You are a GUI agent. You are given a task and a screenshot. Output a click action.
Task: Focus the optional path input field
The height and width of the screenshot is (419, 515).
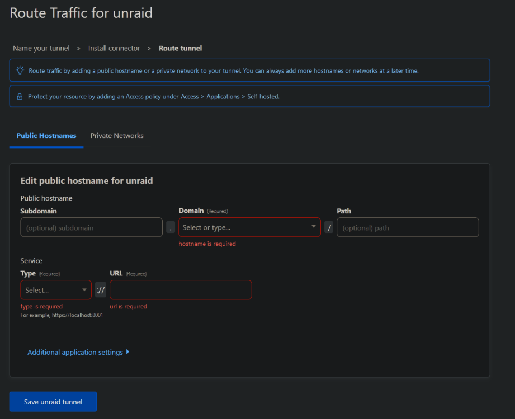click(408, 227)
